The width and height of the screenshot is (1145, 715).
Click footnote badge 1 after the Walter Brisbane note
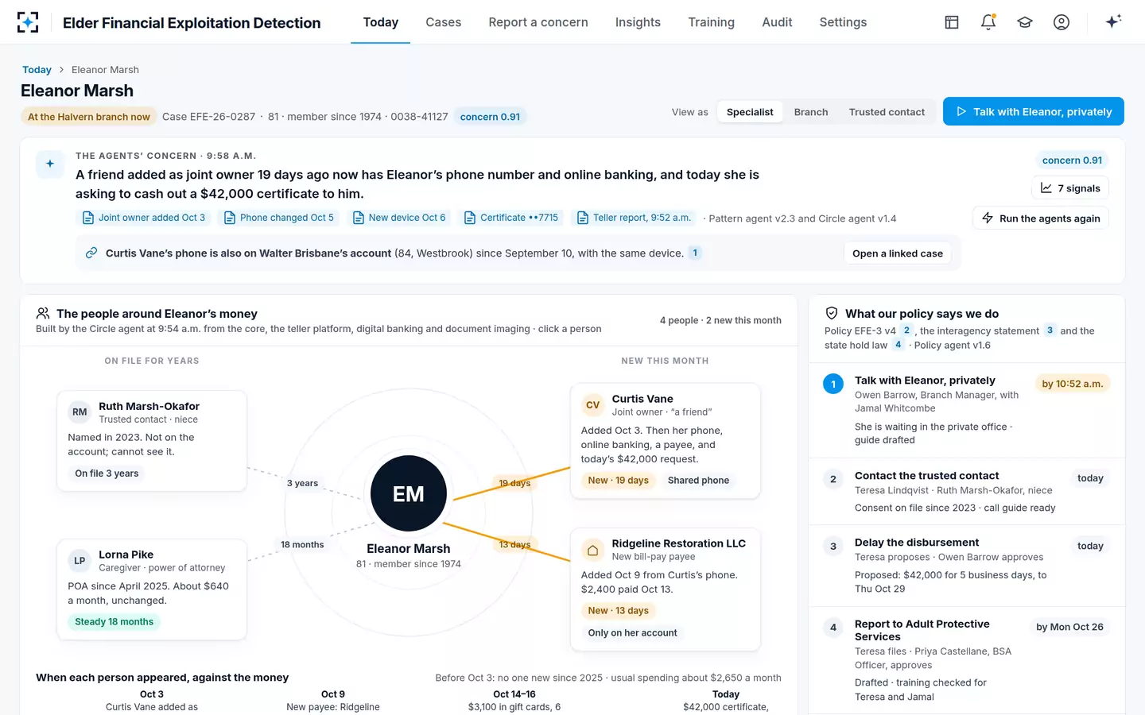coord(695,253)
